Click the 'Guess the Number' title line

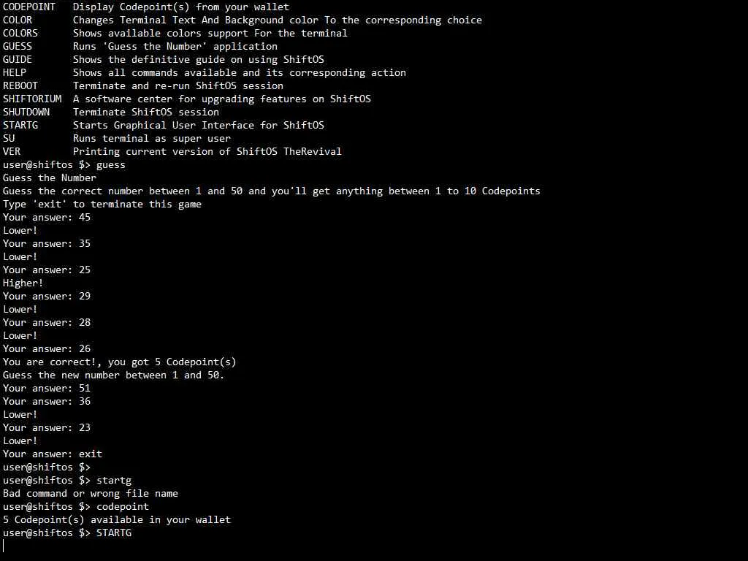tap(50, 178)
